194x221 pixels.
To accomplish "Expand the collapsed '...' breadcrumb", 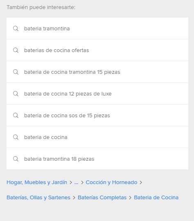I will tap(76, 182).
